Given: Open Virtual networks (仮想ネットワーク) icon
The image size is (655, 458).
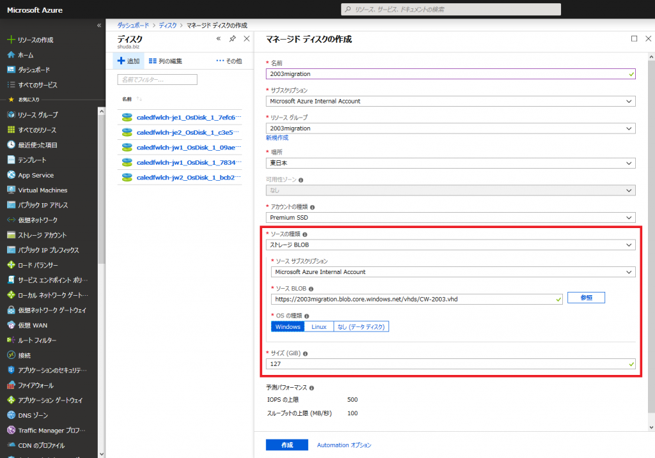Looking at the screenshot, I should click(12, 220).
